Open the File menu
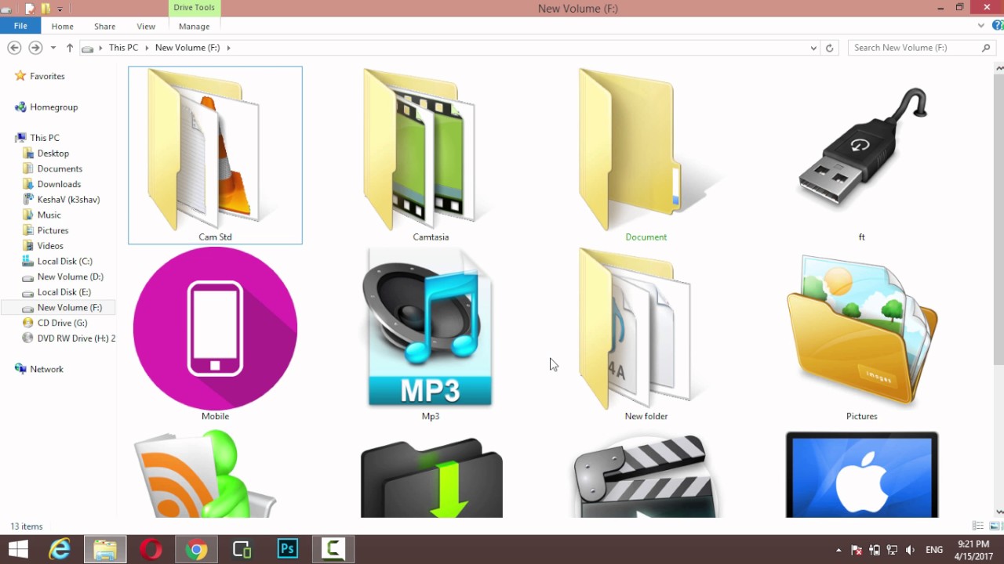The image size is (1004, 564). click(20, 26)
